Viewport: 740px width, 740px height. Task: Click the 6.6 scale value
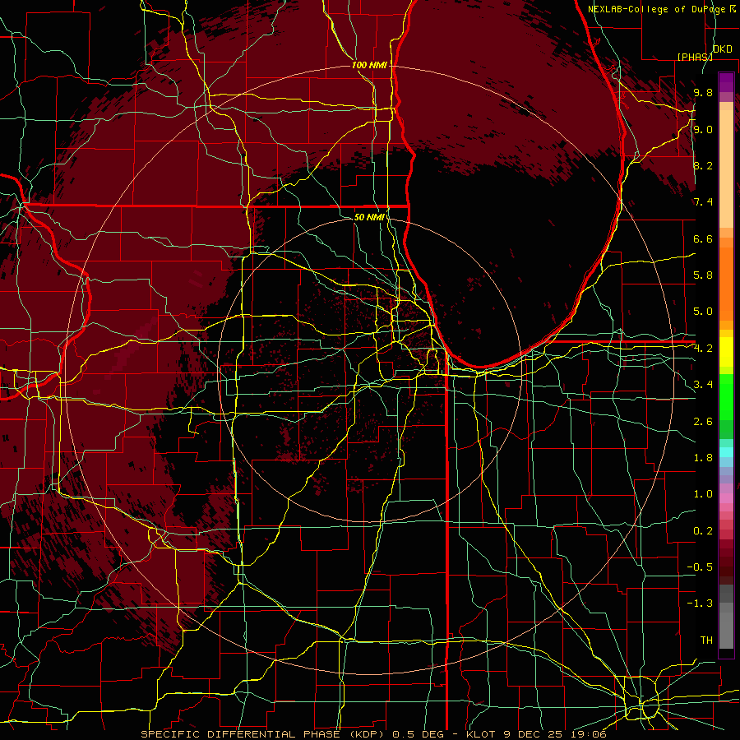[703, 238]
